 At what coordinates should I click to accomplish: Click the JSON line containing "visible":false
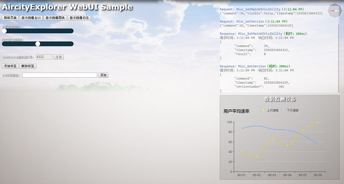[x=271, y=13]
